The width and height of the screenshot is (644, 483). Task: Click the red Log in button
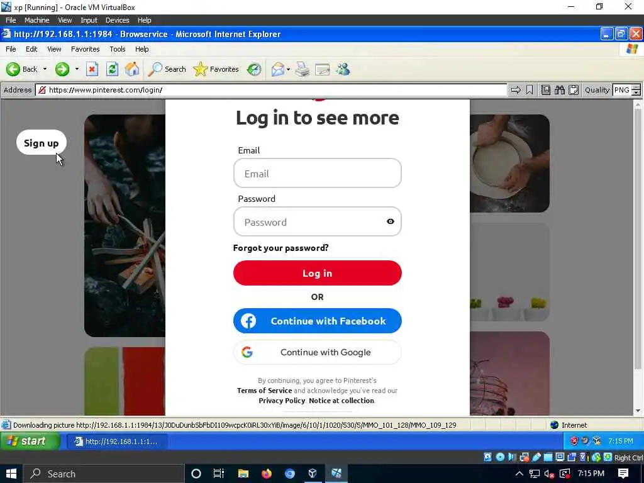317,273
